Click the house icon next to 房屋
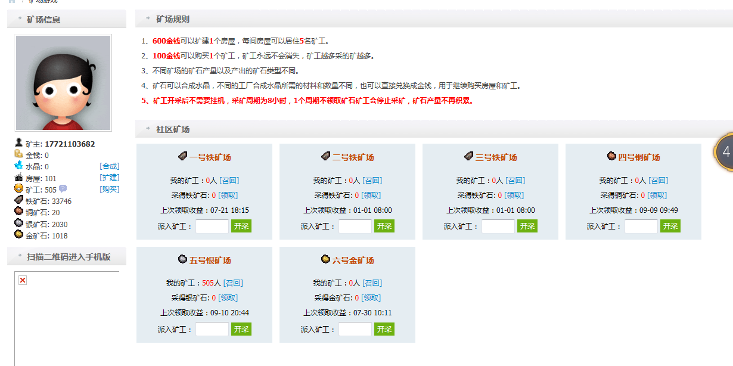Image resolution: width=733 pixels, height=366 pixels. (x=19, y=178)
